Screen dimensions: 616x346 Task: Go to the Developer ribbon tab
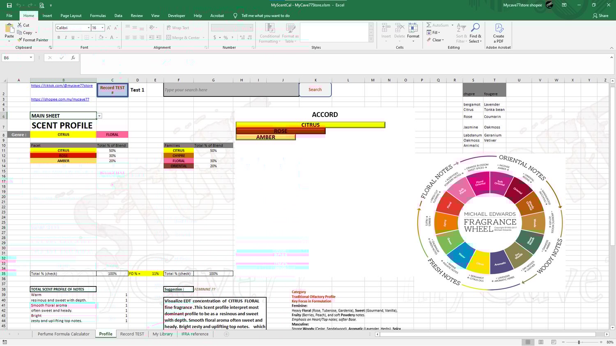177,16
